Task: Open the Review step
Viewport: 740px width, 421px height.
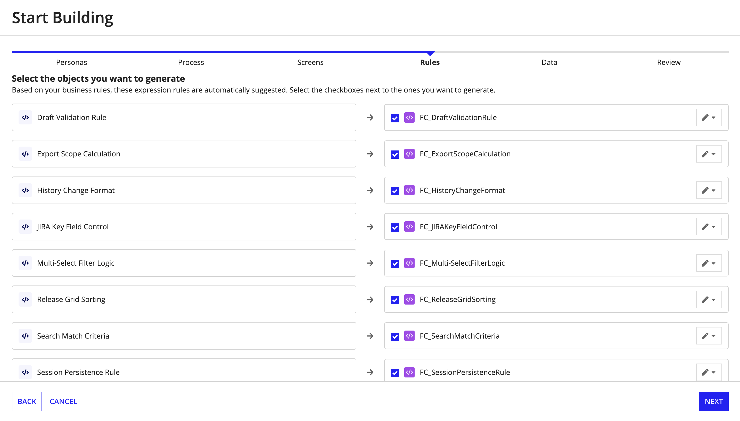Action: [x=669, y=62]
